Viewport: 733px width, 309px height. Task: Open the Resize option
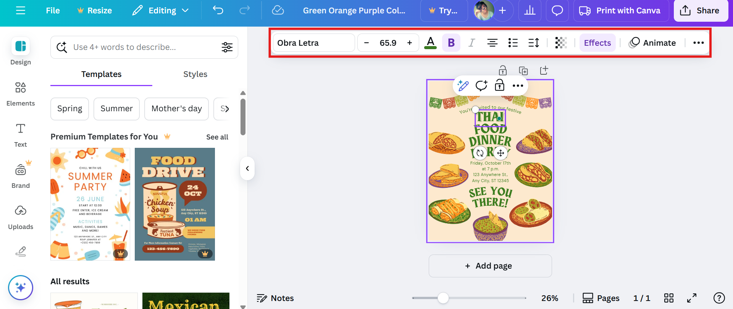(x=95, y=11)
